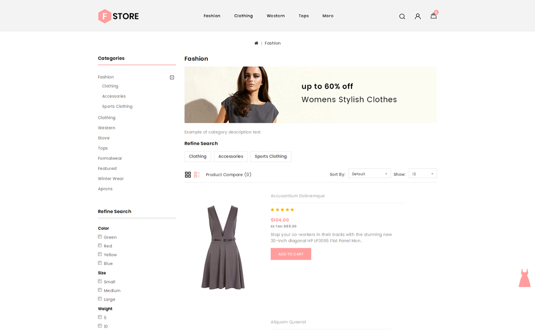Add Accusantium Doloremque to cart

291,254
